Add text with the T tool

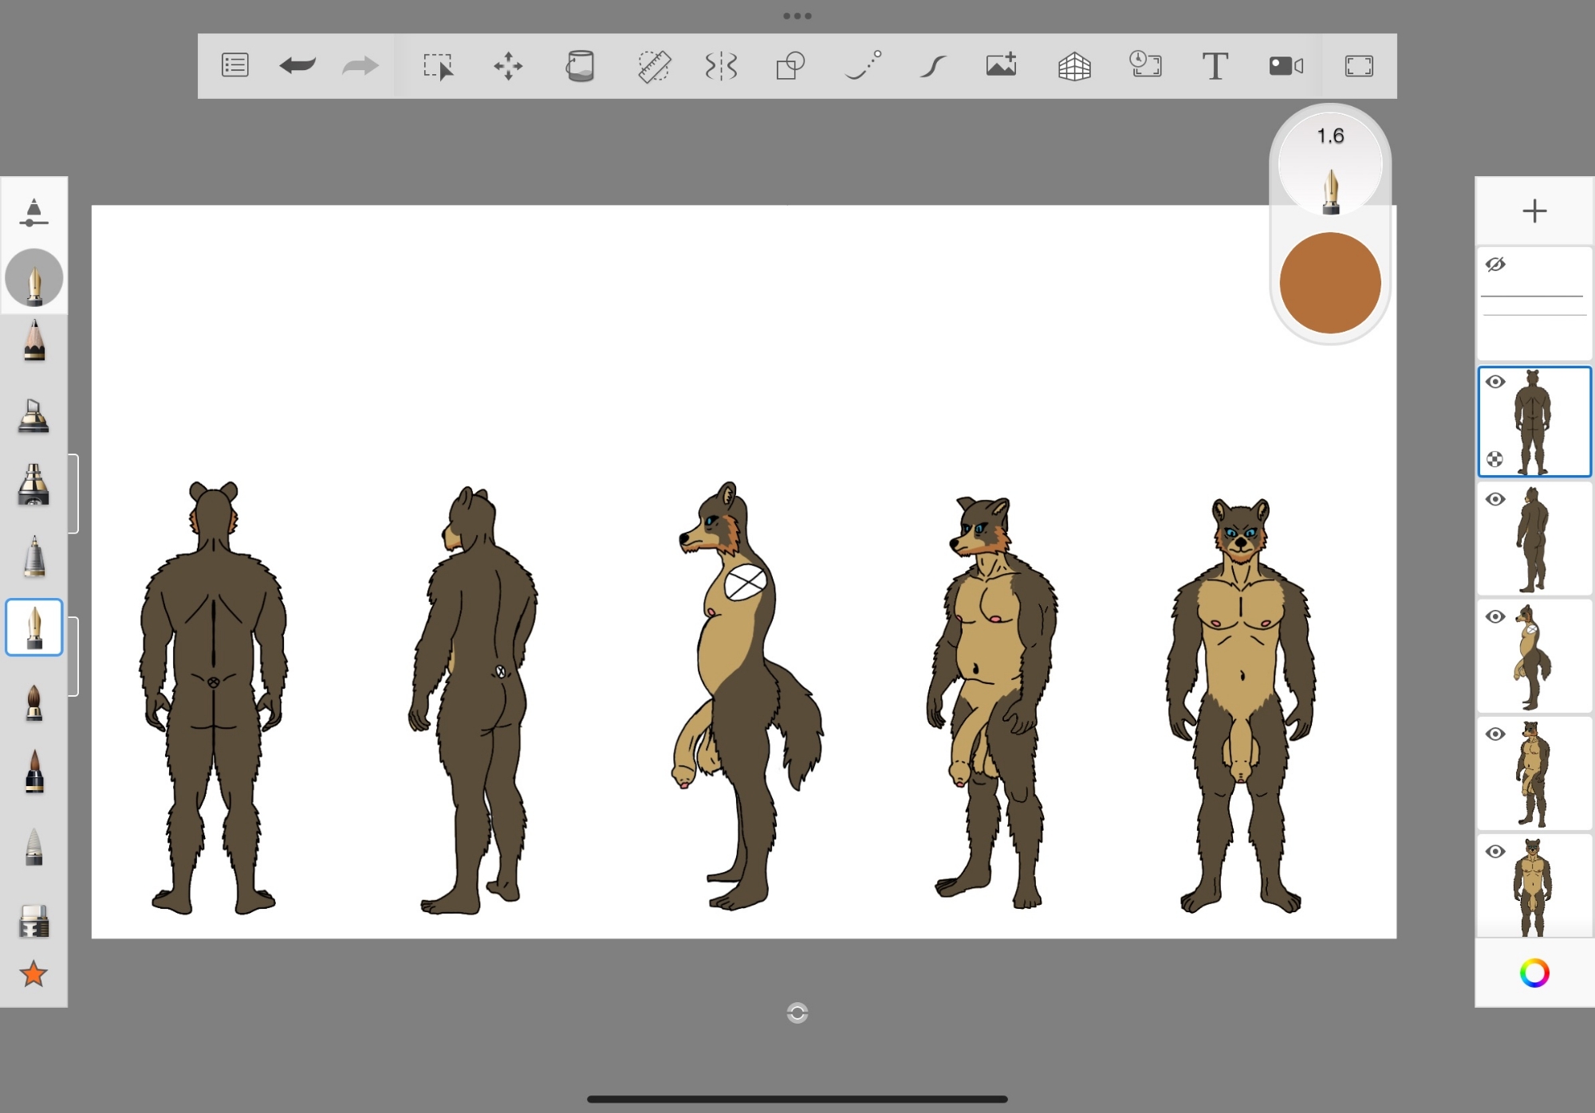tap(1215, 66)
